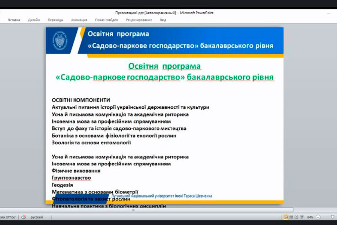Click the 'ОСВІТНІ КОМПОНЕНТИ' heading

click(x=81, y=100)
